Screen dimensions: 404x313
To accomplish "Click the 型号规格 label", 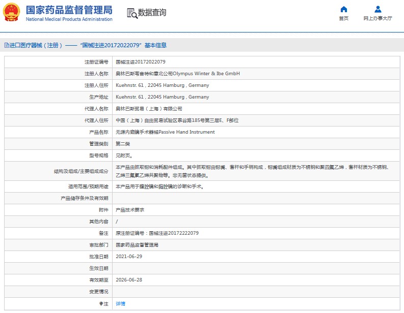I will (99, 155).
